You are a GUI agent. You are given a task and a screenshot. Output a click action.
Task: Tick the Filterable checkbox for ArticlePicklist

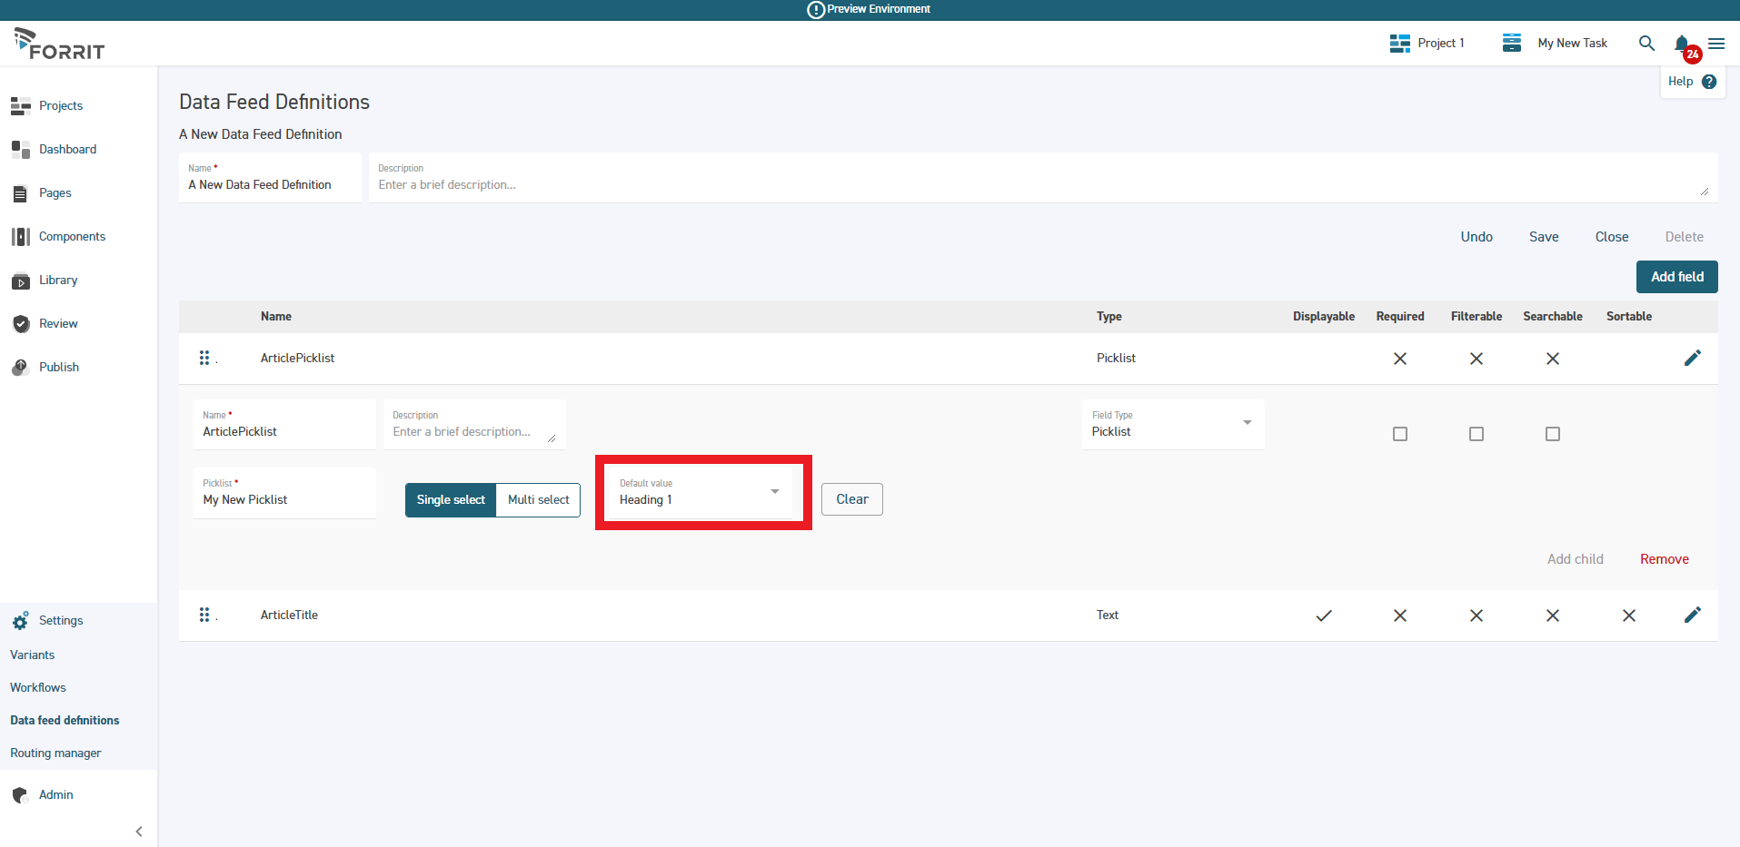tap(1477, 434)
